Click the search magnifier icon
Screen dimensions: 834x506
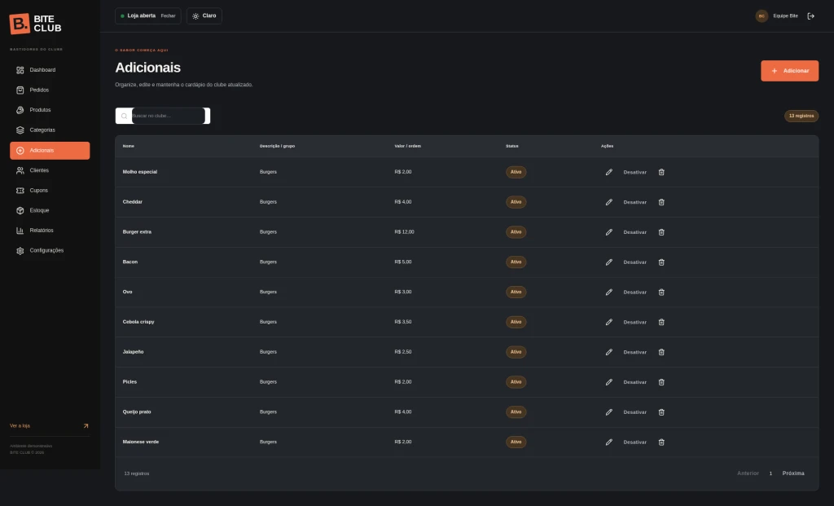coord(124,116)
